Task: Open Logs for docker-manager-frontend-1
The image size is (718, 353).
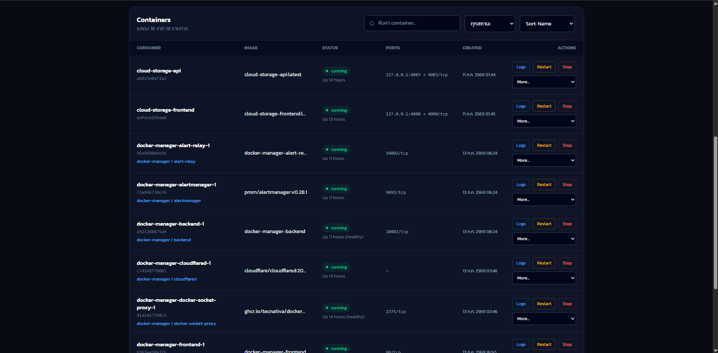Action: click(521, 344)
